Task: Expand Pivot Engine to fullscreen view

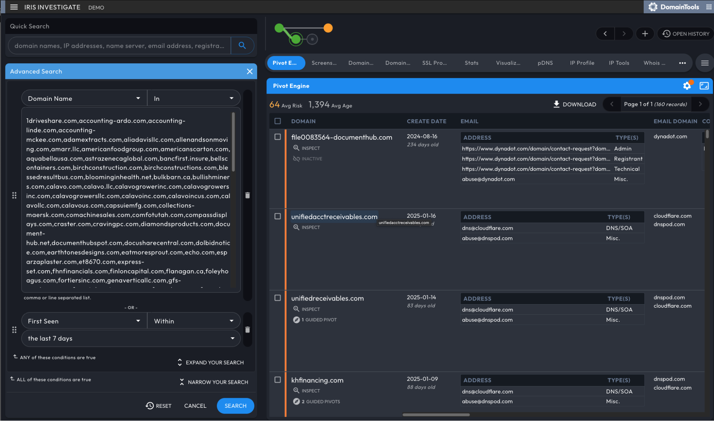Action: [x=704, y=86]
